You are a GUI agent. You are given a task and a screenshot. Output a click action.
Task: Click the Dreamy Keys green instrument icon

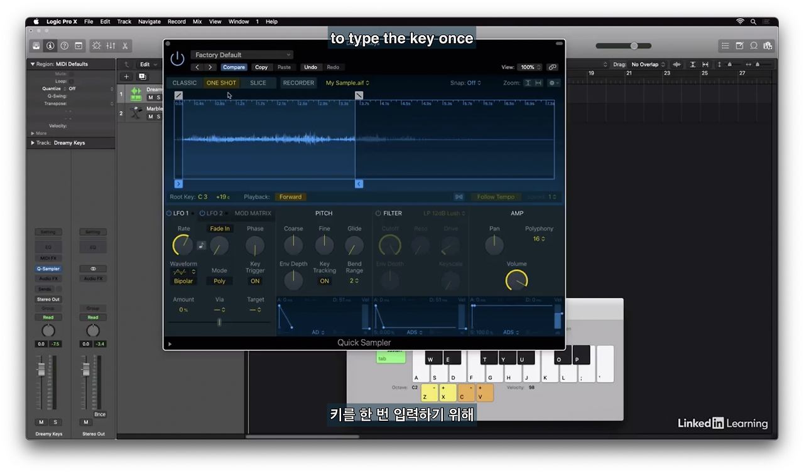pos(136,93)
